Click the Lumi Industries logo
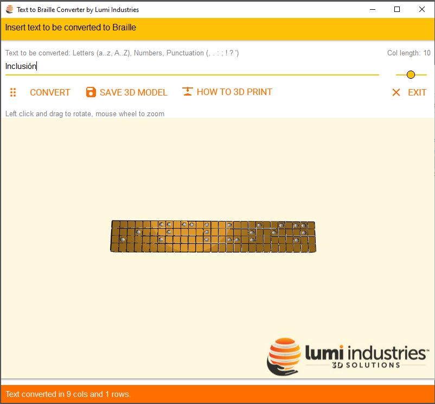Image resolution: width=435 pixels, height=404 pixels. click(348, 357)
